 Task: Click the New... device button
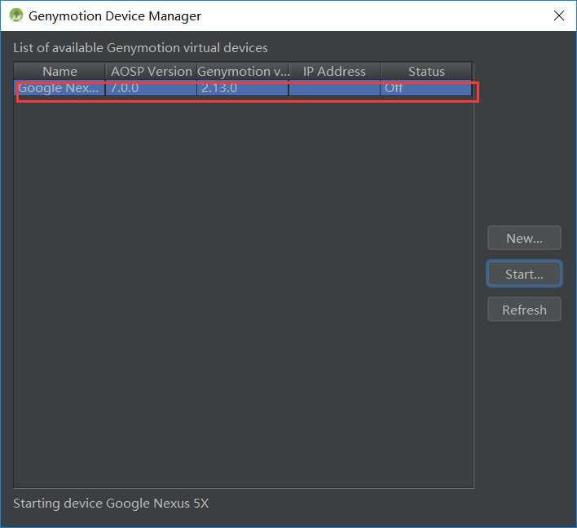pos(524,238)
